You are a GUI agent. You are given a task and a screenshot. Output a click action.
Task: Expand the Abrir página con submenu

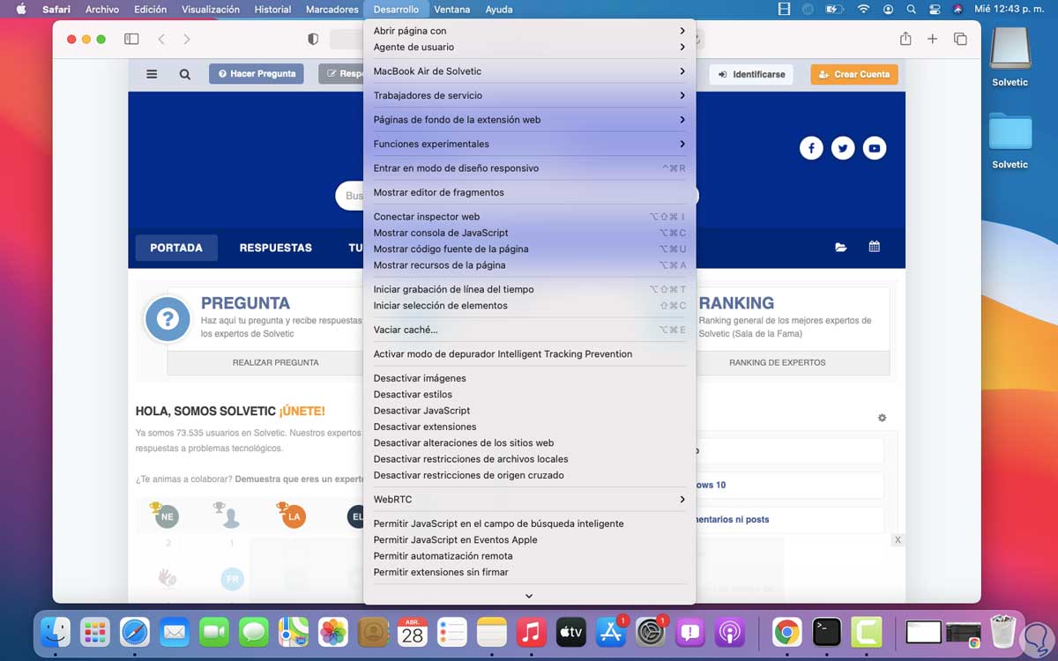tap(529, 31)
